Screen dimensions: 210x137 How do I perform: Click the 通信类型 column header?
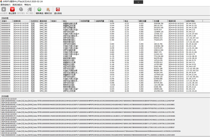click(x=45, y=21)
